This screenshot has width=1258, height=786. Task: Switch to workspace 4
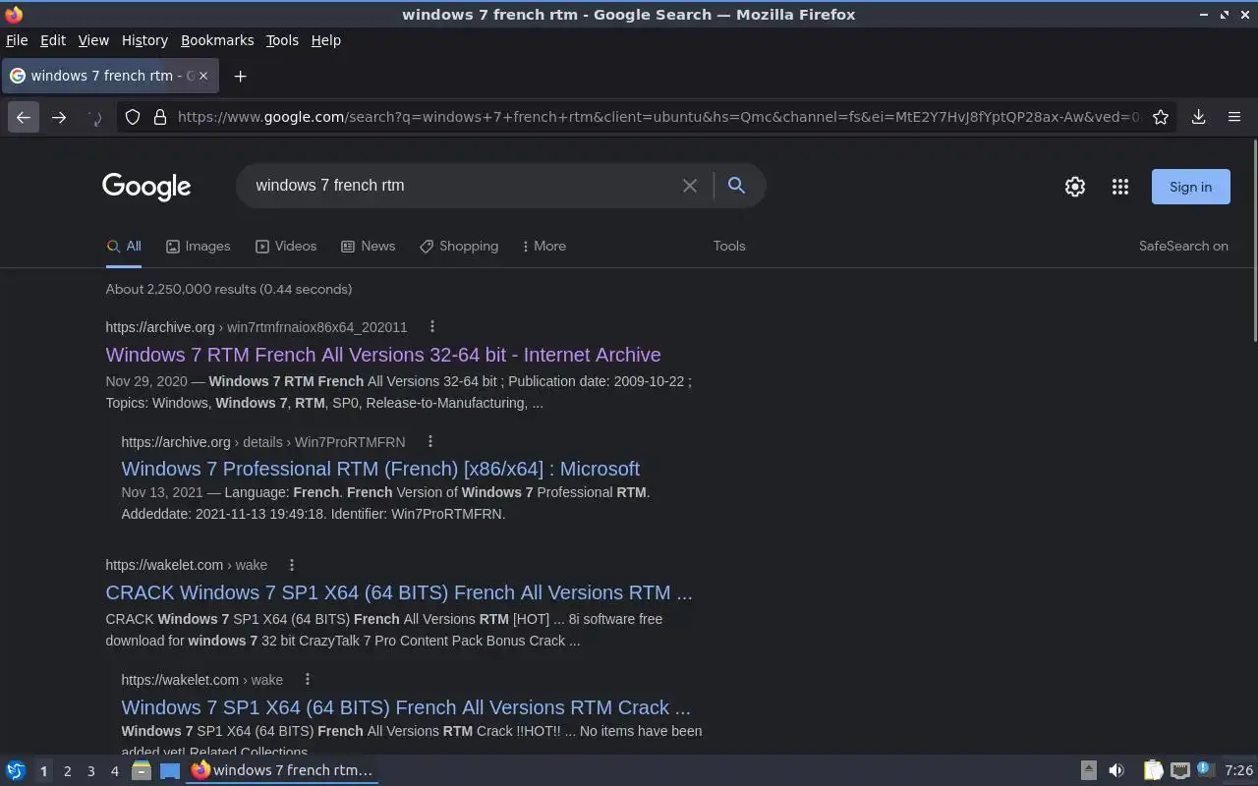pos(114,771)
